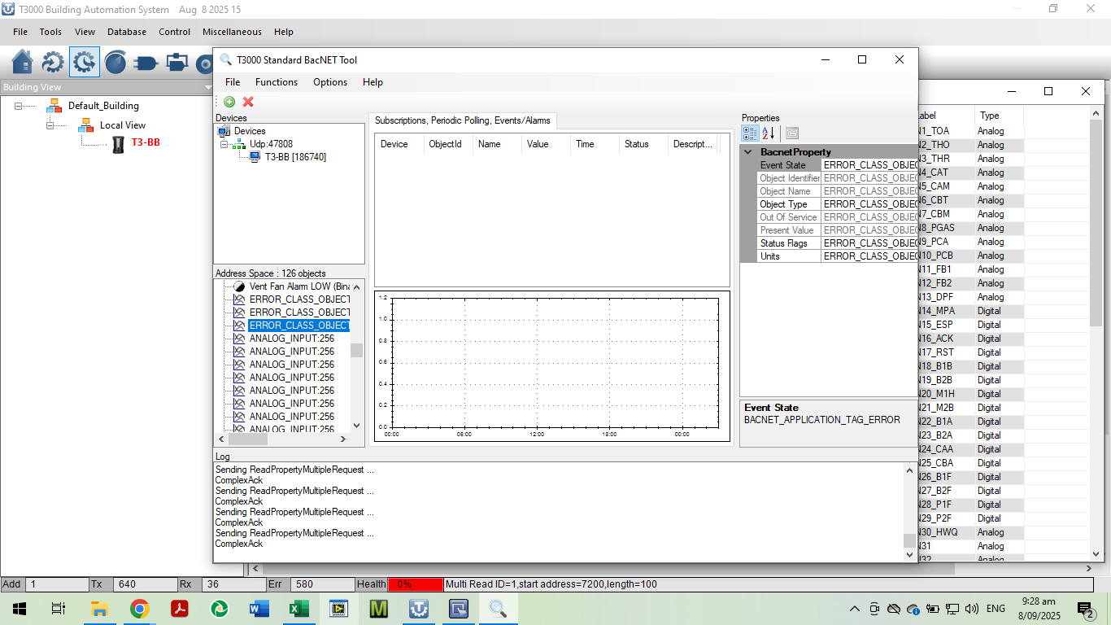
Task: Open the Building View pane dropdown arrow
Action: (x=207, y=87)
